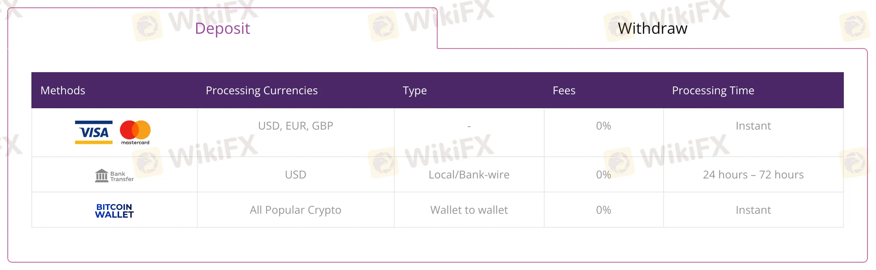Click the Bank Transfer 0% fee cell
The height and width of the screenshot is (270, 876).
[x=604, y=175]
